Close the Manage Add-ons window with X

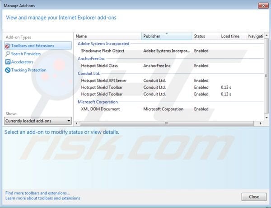coord(263,6)
